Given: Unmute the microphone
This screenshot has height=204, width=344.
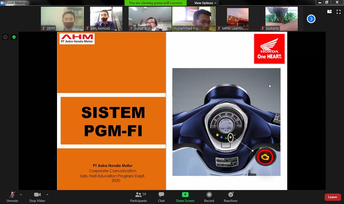Looking at the screenshot, I should click(x=12, y=196).
